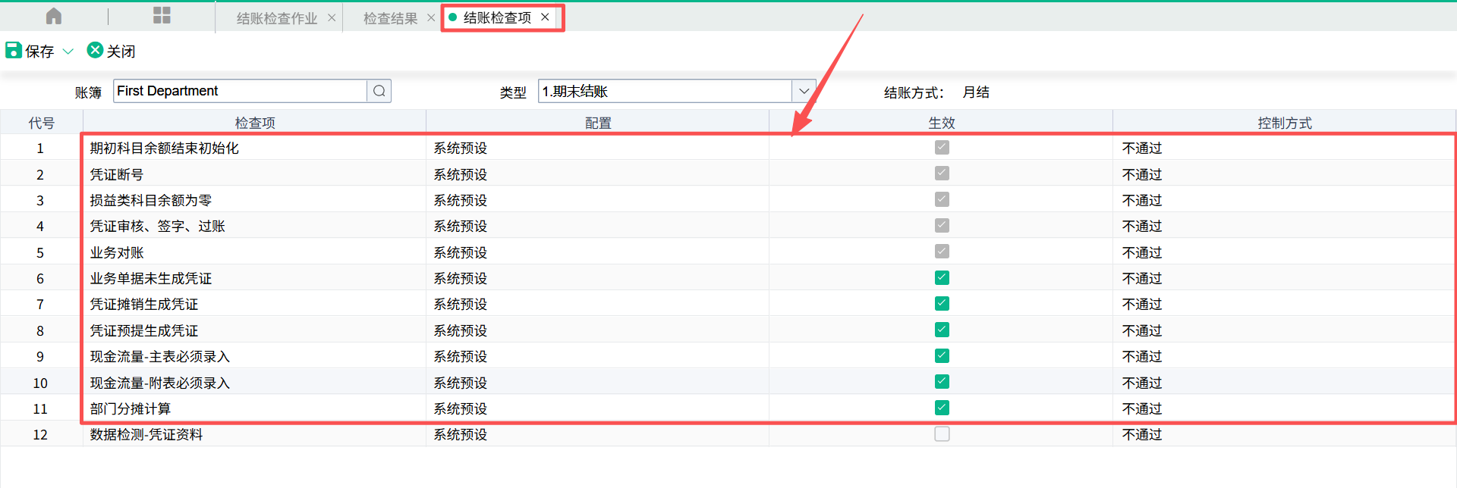Click the green save disk icon

(14, 51)
